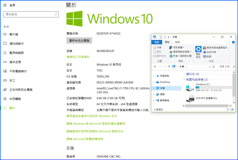This screenshot has width=238, height=160.
Task: Select 網路 in the navigation pane
Action: (x=160, y=94)
